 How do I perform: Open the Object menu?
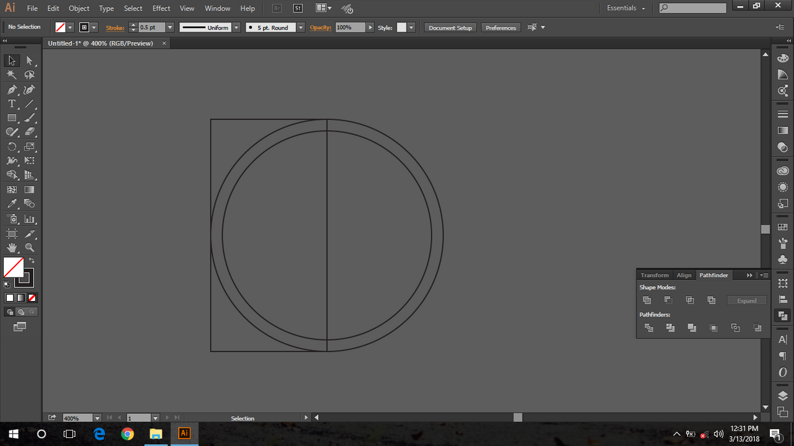coord(79,8)
